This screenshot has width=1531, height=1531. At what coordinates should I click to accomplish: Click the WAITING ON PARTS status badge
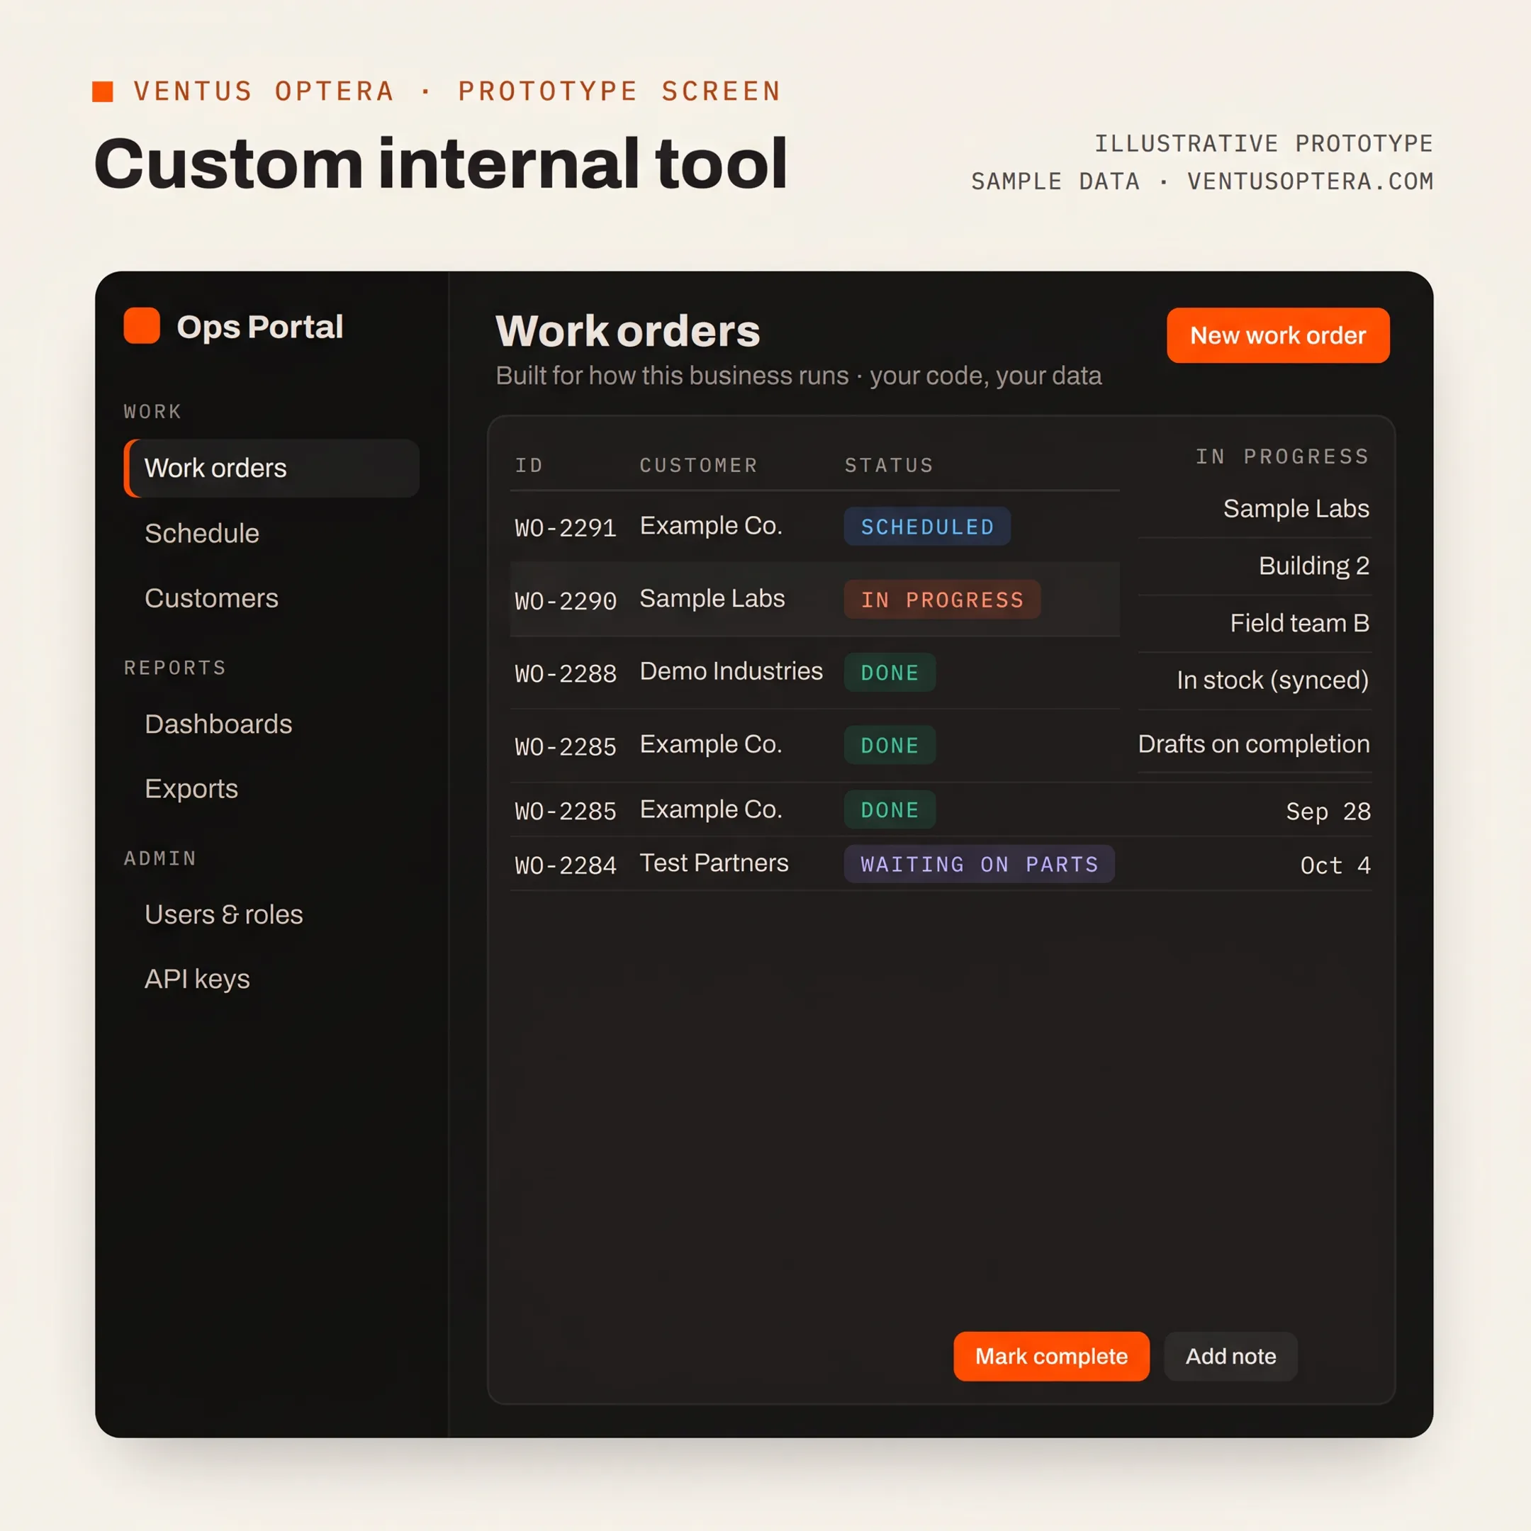click(x=980, y=864)
